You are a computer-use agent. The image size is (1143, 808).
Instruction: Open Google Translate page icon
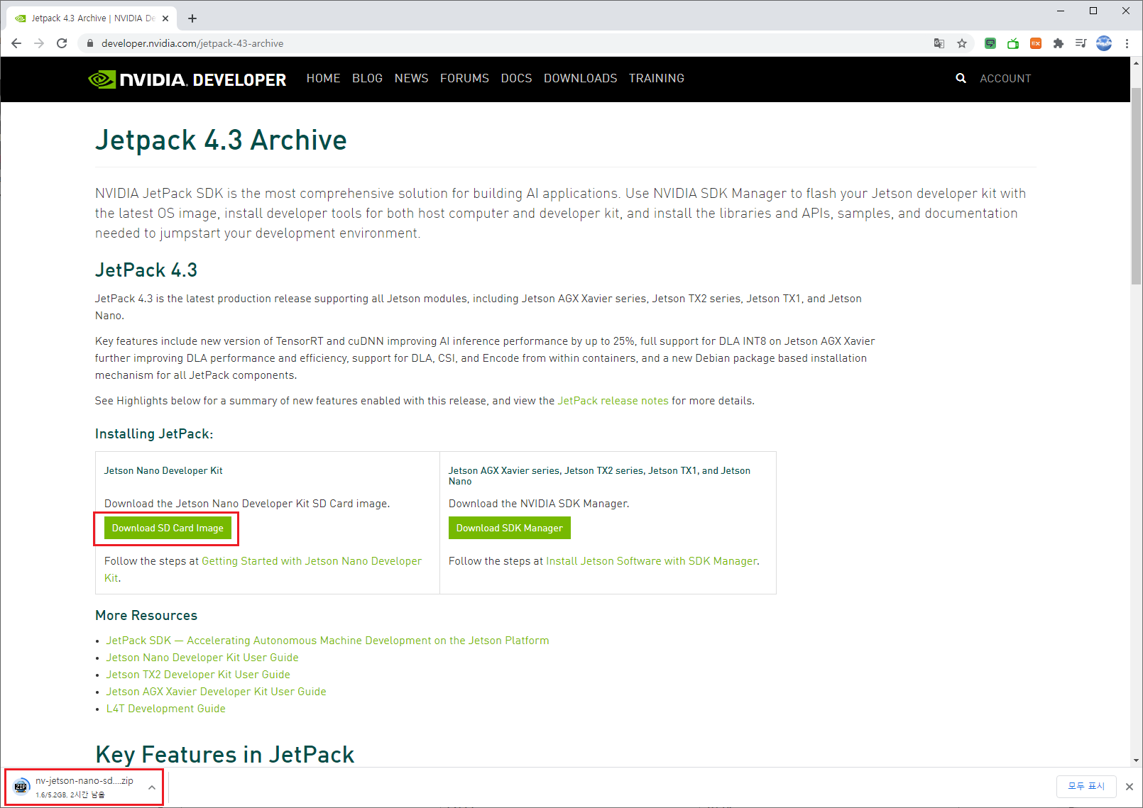(x=939, y=43)
